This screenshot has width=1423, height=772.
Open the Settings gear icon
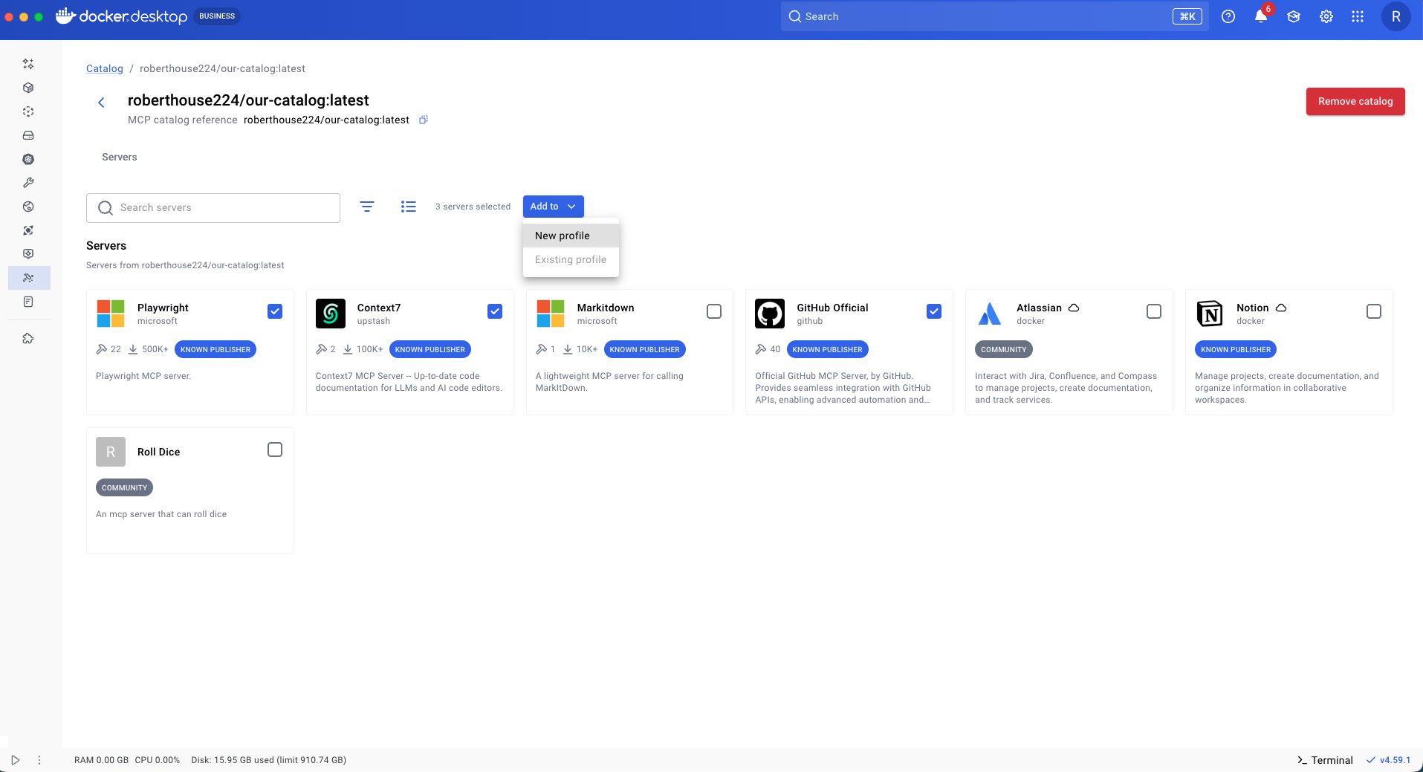click(x=1326, y=16)
